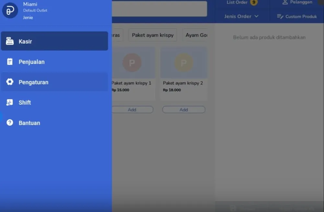Click the product search field
Viewport: 324px width, 212px height.
[x=159, y=9]
